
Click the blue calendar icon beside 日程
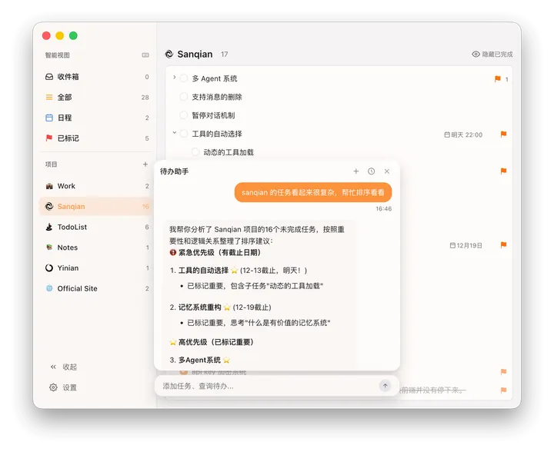(x=49, y=118)
